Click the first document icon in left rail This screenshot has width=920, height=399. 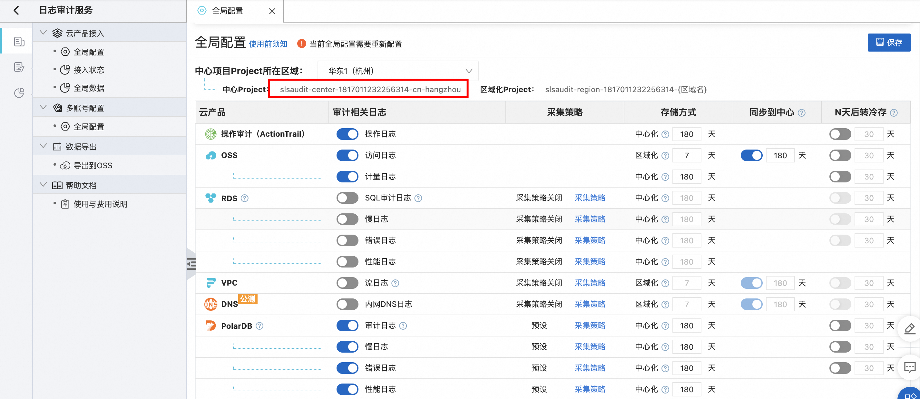click(x=19, y=42)
